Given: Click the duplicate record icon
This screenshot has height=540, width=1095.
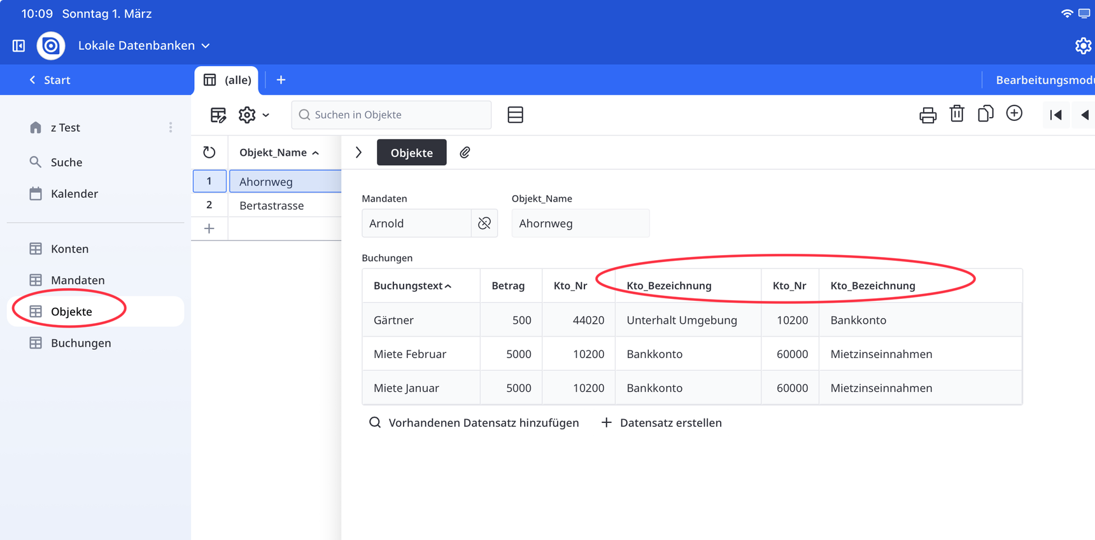Looking at the screenshot, I should tap(985, 114).
